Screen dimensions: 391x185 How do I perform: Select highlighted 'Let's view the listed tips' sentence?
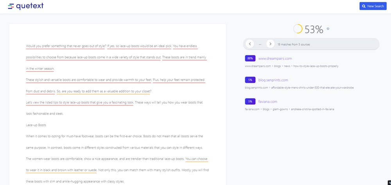80,103
